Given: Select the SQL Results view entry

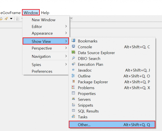Looking at the screenshot, I should click(112, 111).
